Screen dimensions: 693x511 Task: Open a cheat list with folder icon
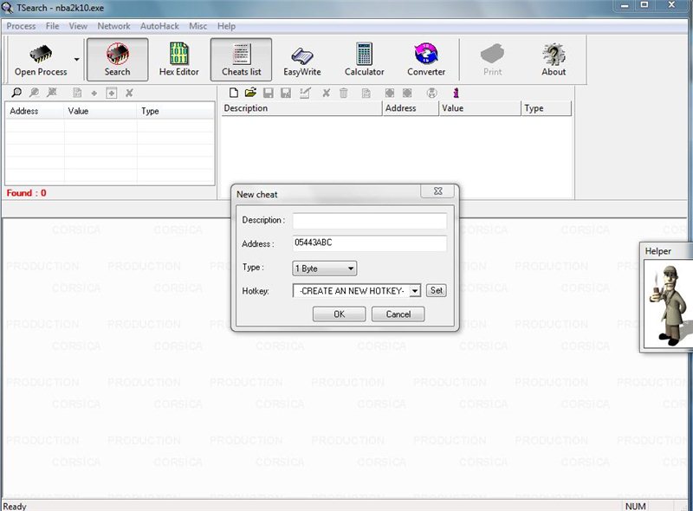pos(250,93)
